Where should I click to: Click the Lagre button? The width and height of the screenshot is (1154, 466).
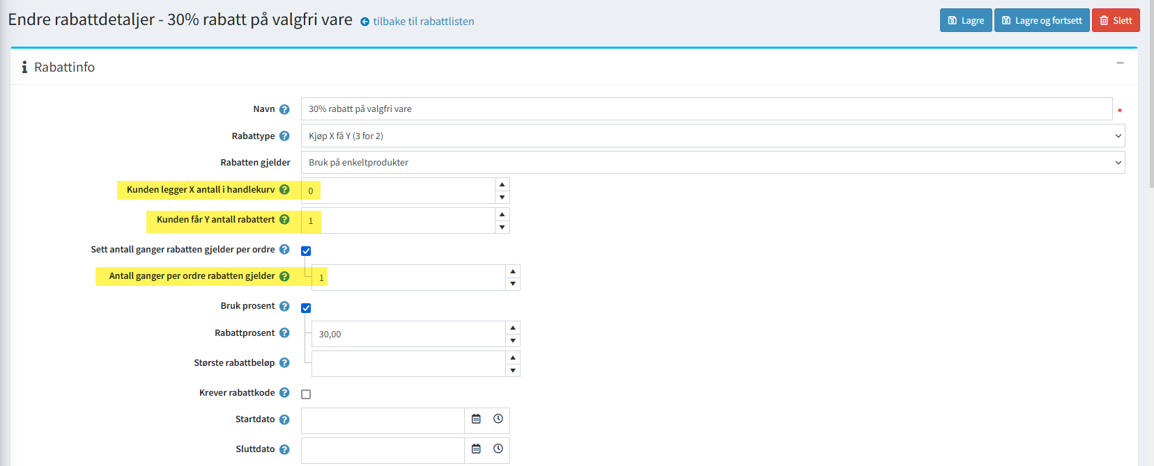tap(966, 21)
